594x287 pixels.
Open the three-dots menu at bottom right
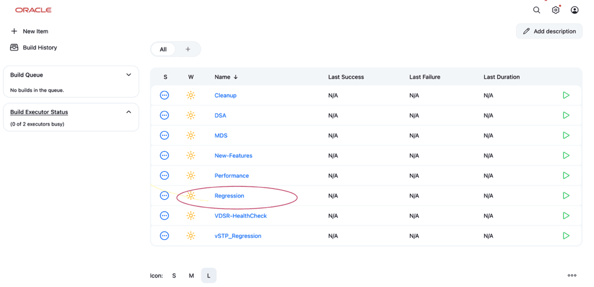572,276
